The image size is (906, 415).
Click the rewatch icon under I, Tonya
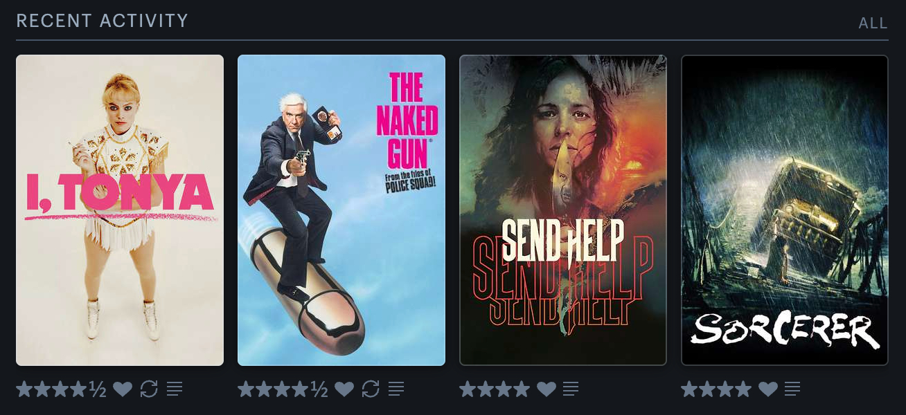(149, 389)
